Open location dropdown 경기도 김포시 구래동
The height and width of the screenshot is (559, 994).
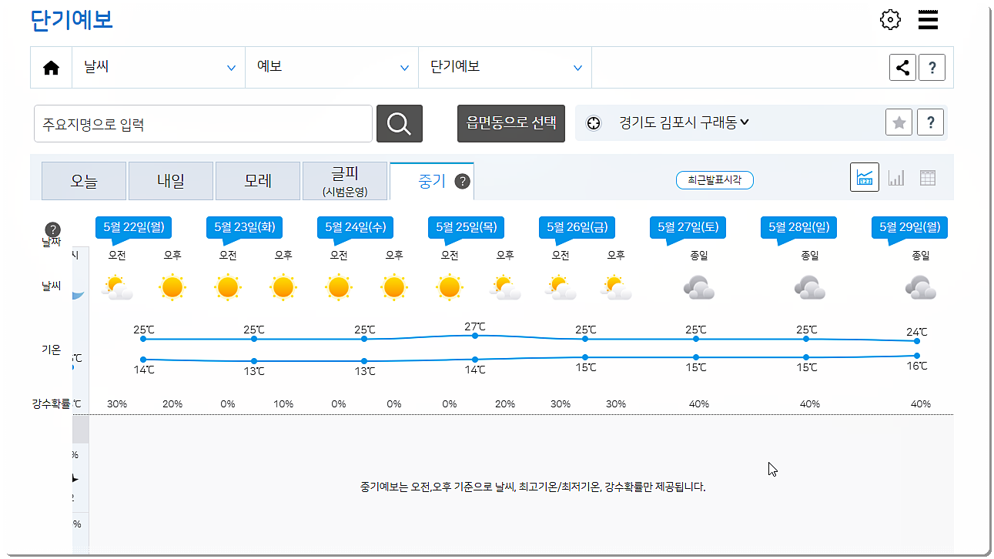tap(684, 122)
